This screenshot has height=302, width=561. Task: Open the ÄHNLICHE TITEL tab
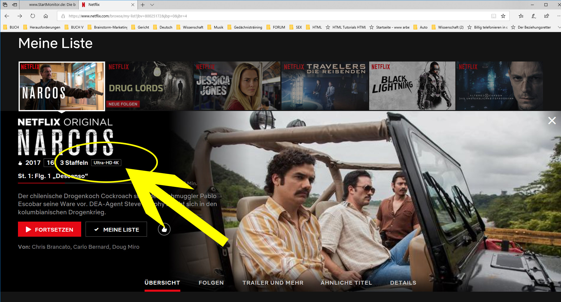click(346, 283)
